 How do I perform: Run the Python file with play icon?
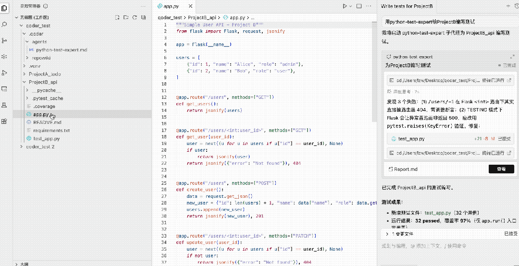(x=345, y=6)
